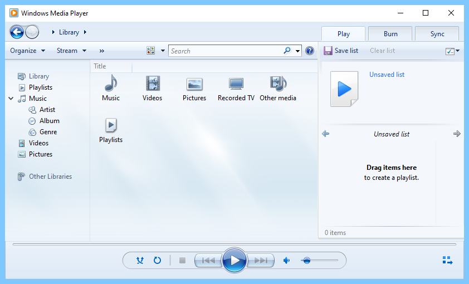This screenshot has height=284, width=469.
Task: Open the List options dropdown
Action: coord(452,51)
